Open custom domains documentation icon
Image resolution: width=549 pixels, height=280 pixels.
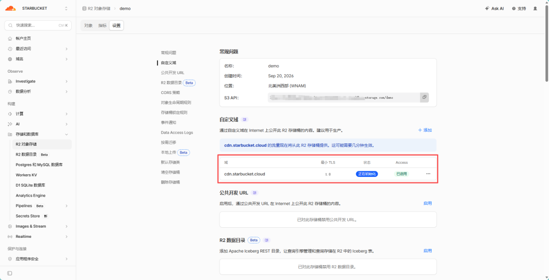point(245,120)
